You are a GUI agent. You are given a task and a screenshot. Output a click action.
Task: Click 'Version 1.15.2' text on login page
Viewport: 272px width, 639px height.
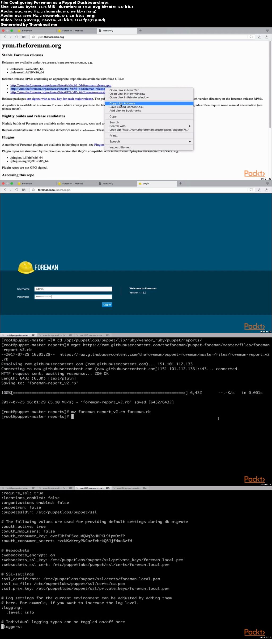[x=138, y=293]
